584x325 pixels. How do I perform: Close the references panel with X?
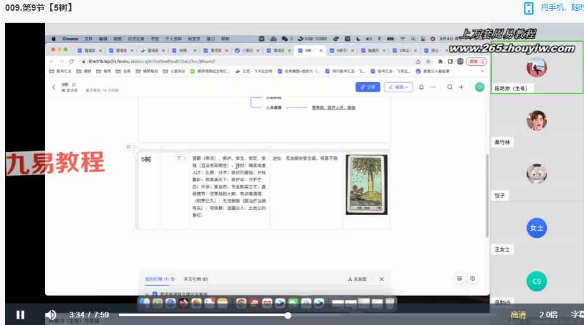coord(382,279)
